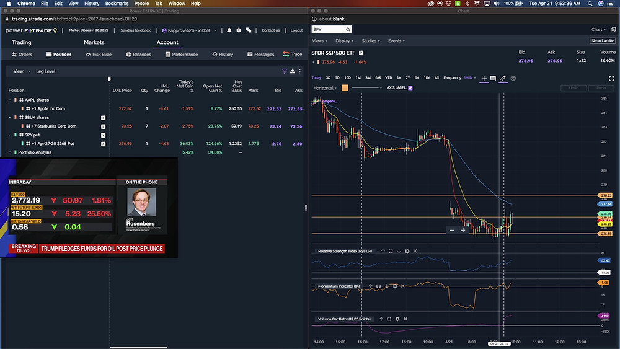Remove the Volume Oscillator study

tap(405, 319)
